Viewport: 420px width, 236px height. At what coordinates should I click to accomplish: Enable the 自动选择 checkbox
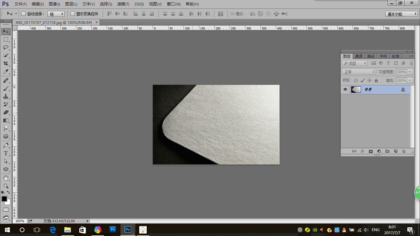click(x=23, y=14)
